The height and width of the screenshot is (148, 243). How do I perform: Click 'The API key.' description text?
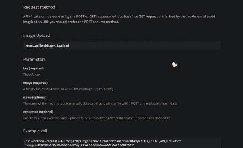coord(32,74)
